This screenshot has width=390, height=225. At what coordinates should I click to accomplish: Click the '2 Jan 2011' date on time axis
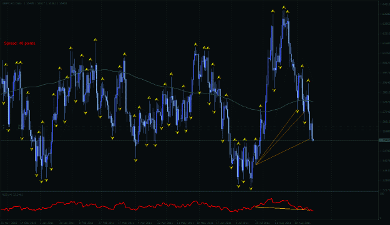[47, 223]
